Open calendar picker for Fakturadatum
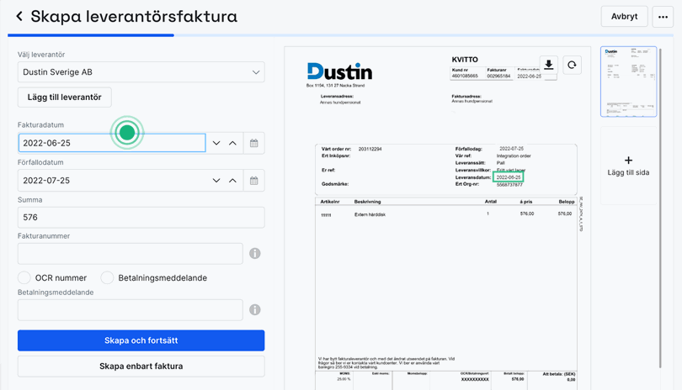Image resolution: width=682 pixels, height=390 pixels. pos(253,144)
